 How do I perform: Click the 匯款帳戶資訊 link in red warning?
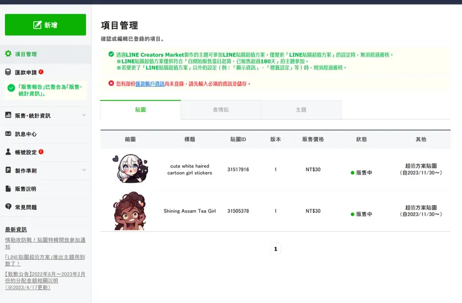[150, 84]
